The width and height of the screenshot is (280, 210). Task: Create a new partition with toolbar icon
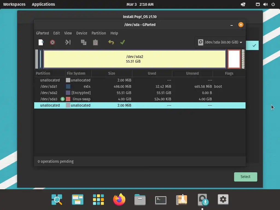point(41,42)
